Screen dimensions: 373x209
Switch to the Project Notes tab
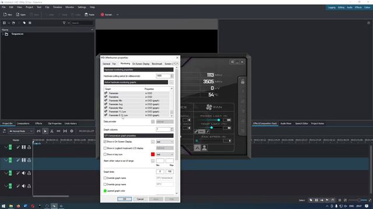(x=317, y=124)
